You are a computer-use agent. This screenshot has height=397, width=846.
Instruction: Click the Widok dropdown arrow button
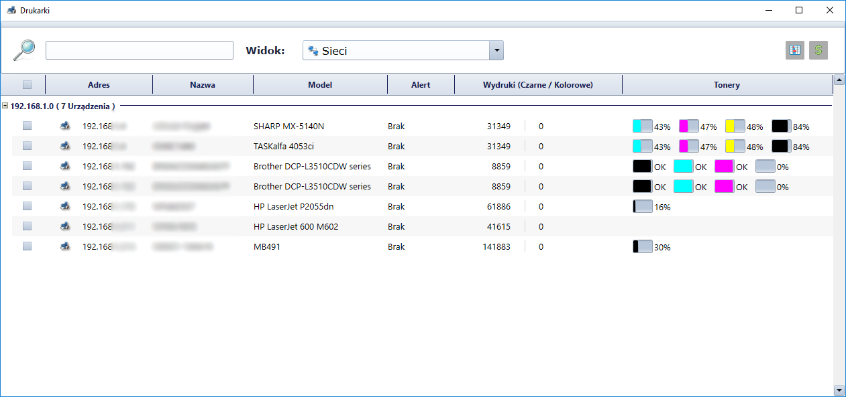click(x=496, y=50)
